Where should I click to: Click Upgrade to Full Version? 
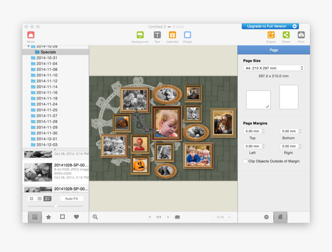pos(270,26)
